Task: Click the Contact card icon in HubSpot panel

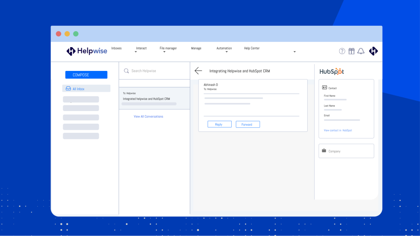Action: [324, 88]
